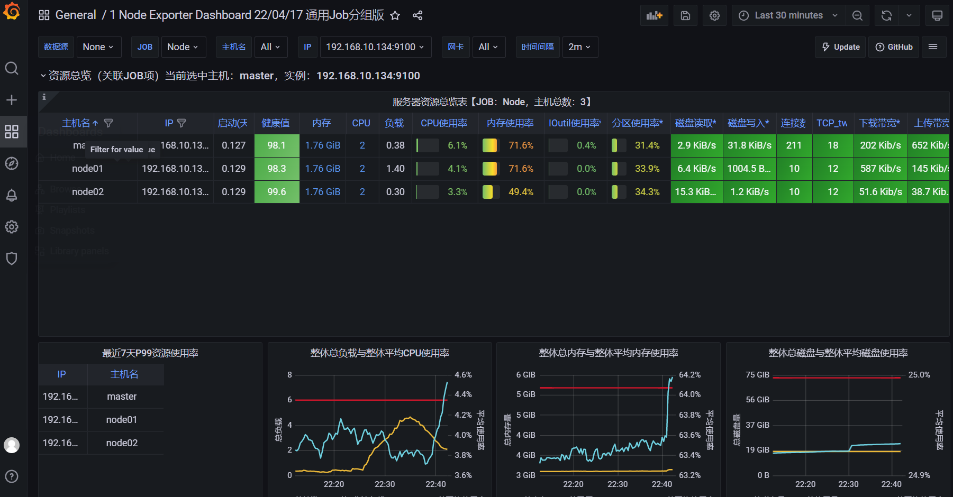Screen dimensions: 953x497
Task: Click the Add panel icon
Action: tap(654, 16)
